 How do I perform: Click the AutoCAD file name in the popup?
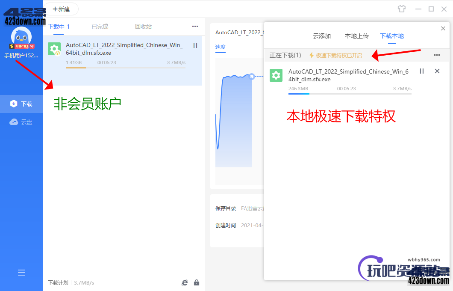[x=348, y=75]
